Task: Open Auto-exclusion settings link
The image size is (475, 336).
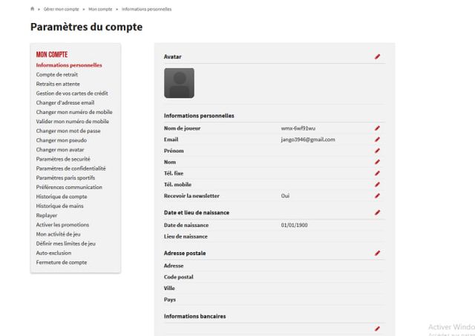Action: (53, 253)
